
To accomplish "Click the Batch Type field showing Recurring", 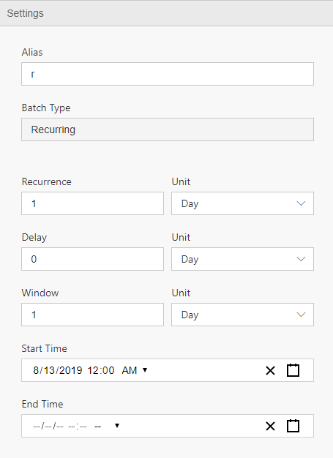I will 168,129.
